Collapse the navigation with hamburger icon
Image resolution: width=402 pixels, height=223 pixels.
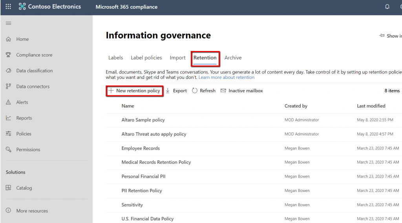(9, 23)
